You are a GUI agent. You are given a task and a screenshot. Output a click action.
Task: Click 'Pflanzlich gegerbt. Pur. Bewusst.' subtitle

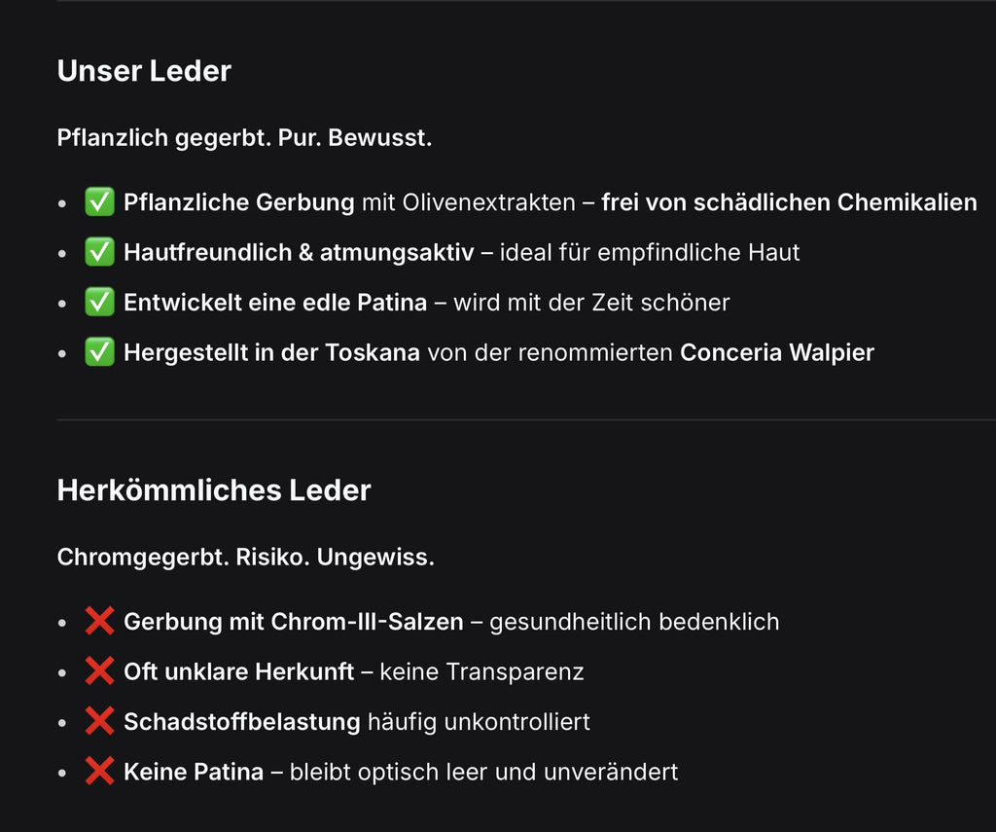click(244, 138)
